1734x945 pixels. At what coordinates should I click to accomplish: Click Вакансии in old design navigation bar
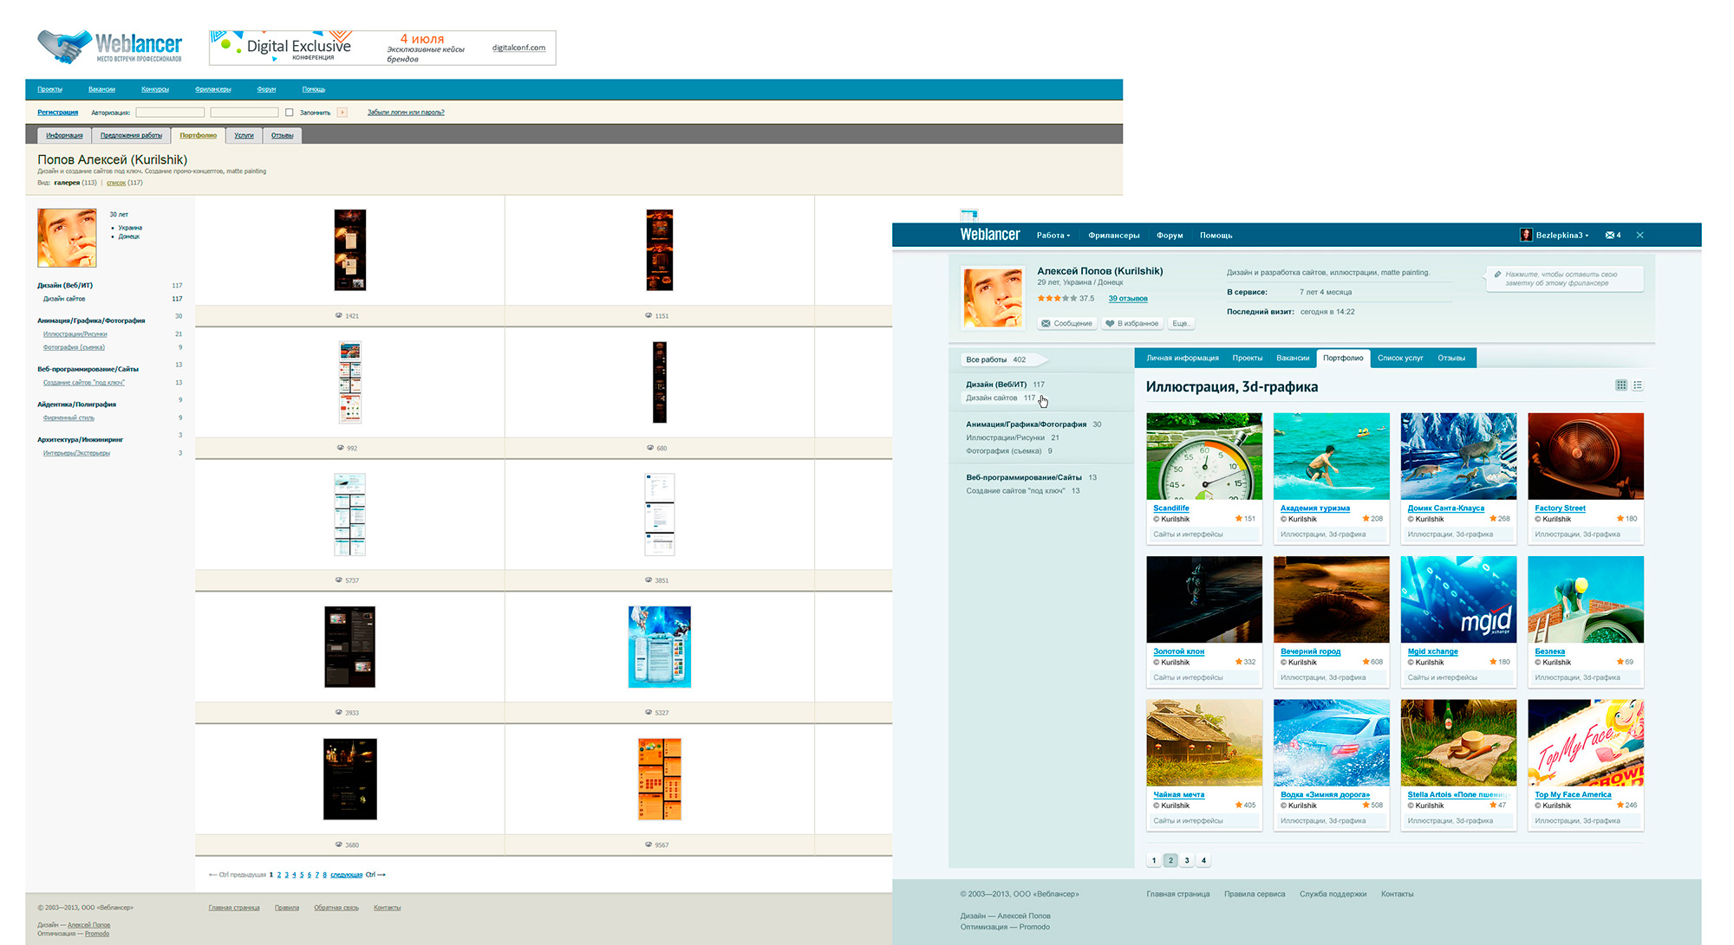pyautogui.click(x=101, y=89)
